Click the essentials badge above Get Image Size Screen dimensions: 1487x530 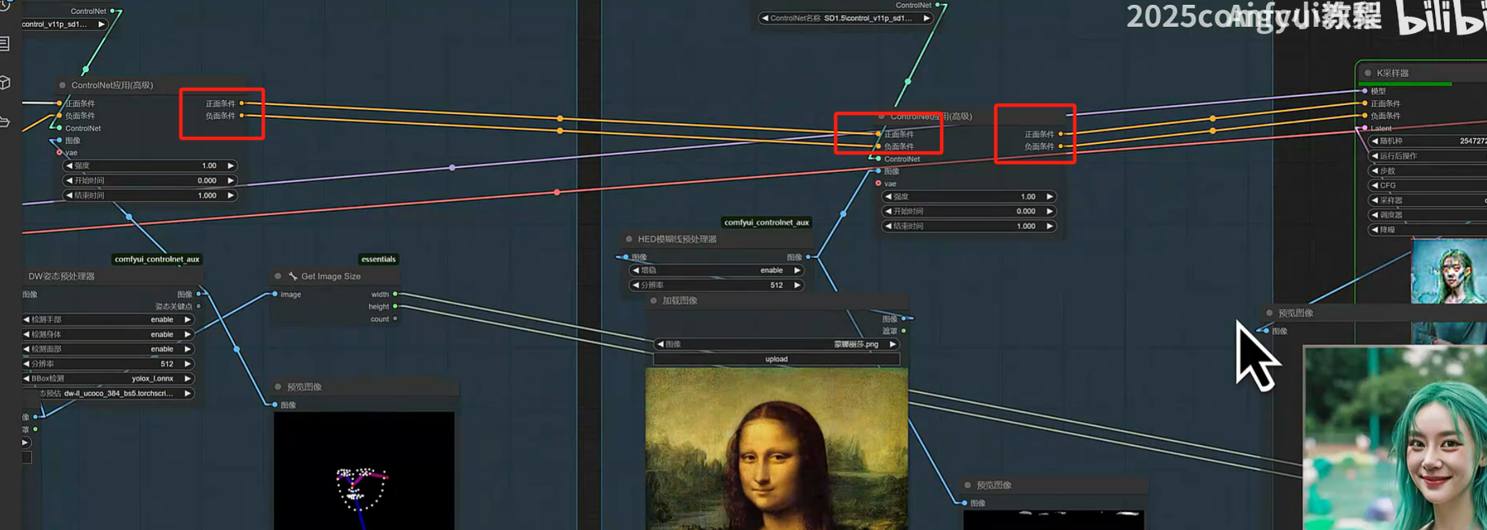378,259
